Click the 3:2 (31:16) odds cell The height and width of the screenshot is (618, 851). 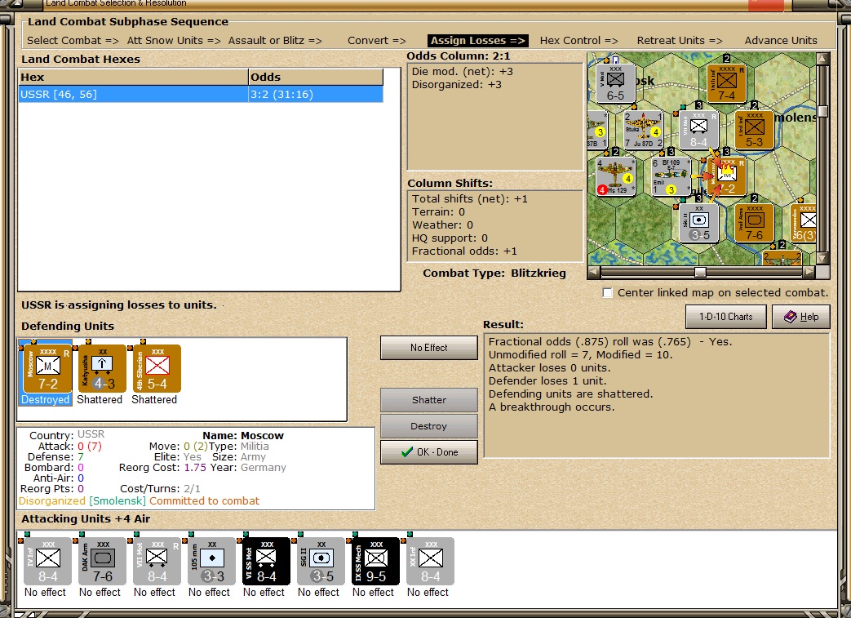(x=316, y=94)
